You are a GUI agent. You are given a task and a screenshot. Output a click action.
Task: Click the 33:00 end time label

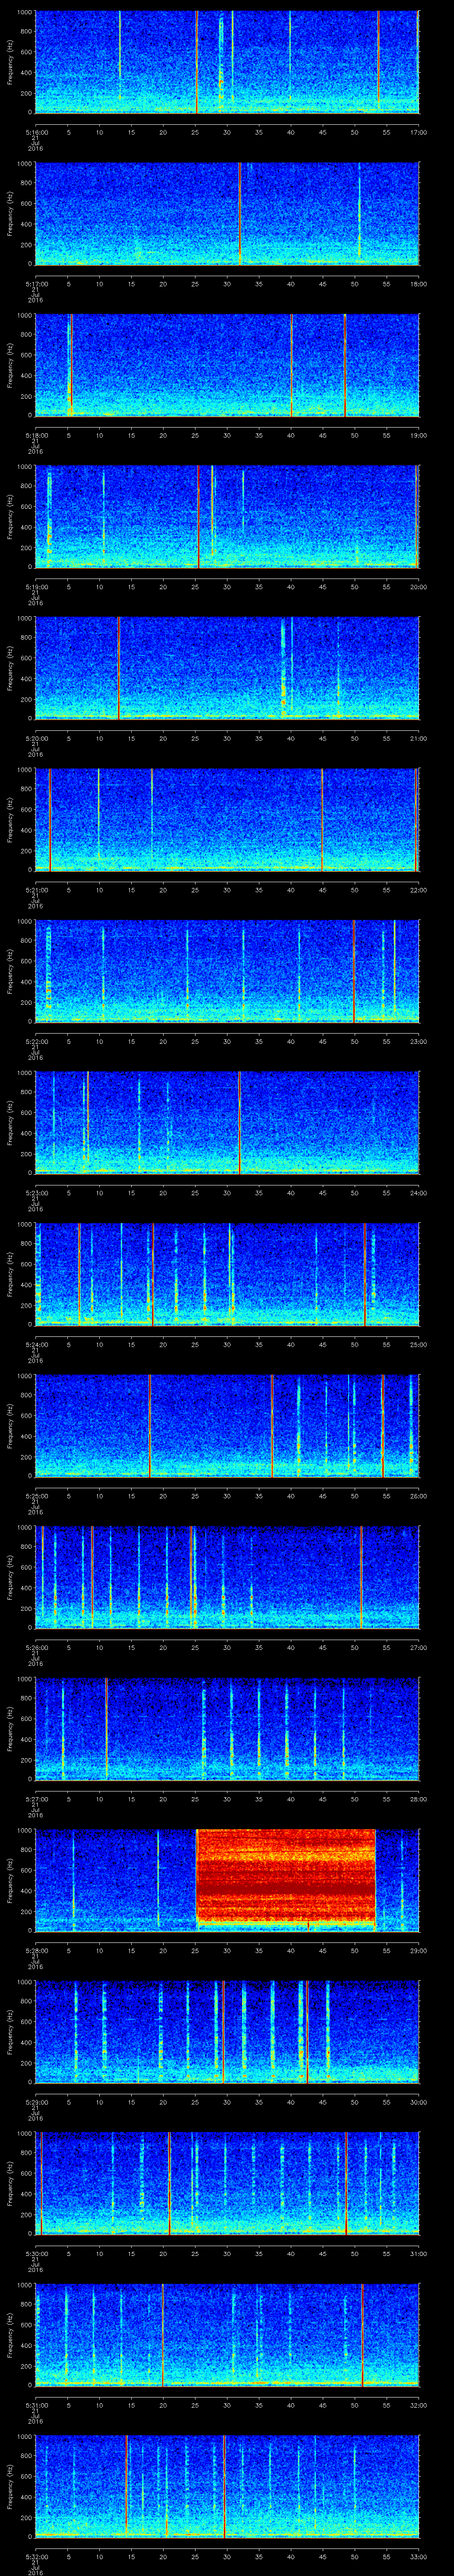[x=418, y=2556]
